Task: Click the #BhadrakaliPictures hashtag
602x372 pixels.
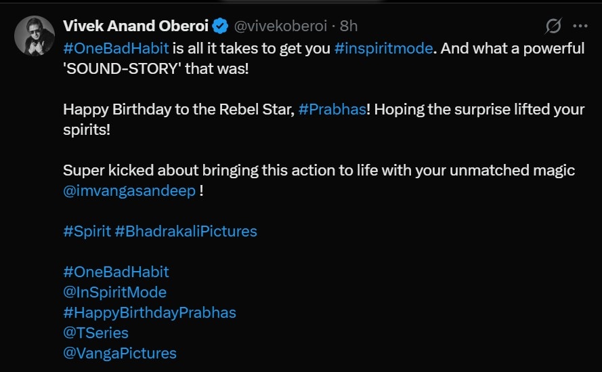Action: click(x=186, y=231)
